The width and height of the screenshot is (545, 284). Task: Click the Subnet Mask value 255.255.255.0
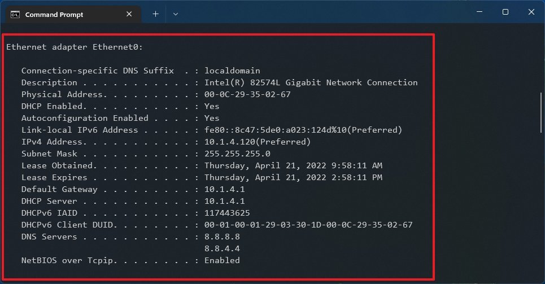pyautogui.click(x=238, y=154)
